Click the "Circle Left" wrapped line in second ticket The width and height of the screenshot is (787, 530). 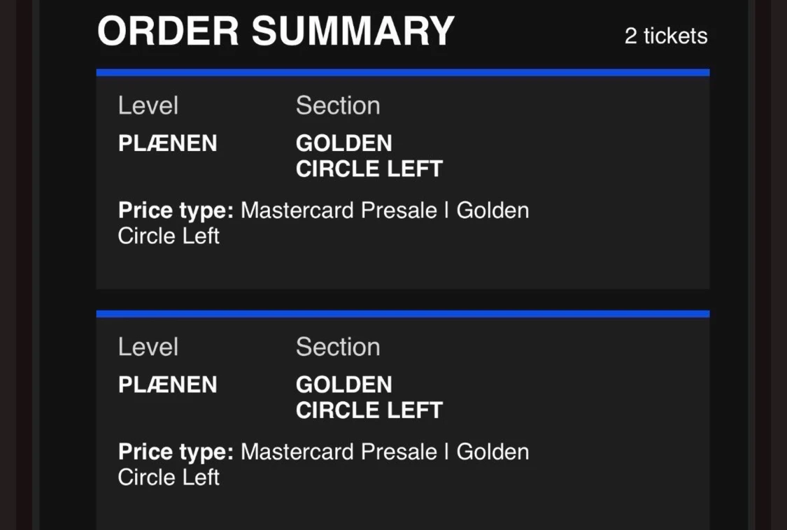tap(169, 478)
